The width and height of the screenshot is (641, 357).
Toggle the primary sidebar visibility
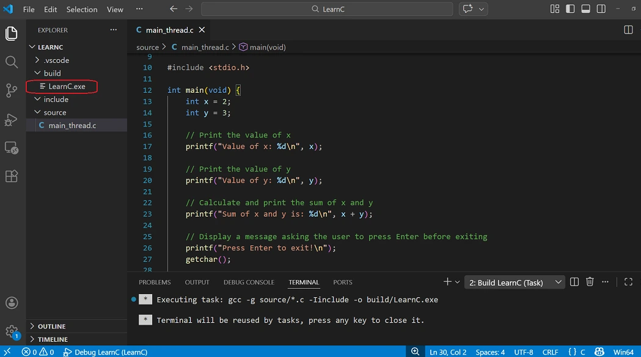point(570,9)
